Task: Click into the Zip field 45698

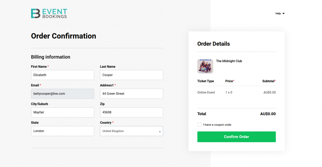Action: click(131, 112)
